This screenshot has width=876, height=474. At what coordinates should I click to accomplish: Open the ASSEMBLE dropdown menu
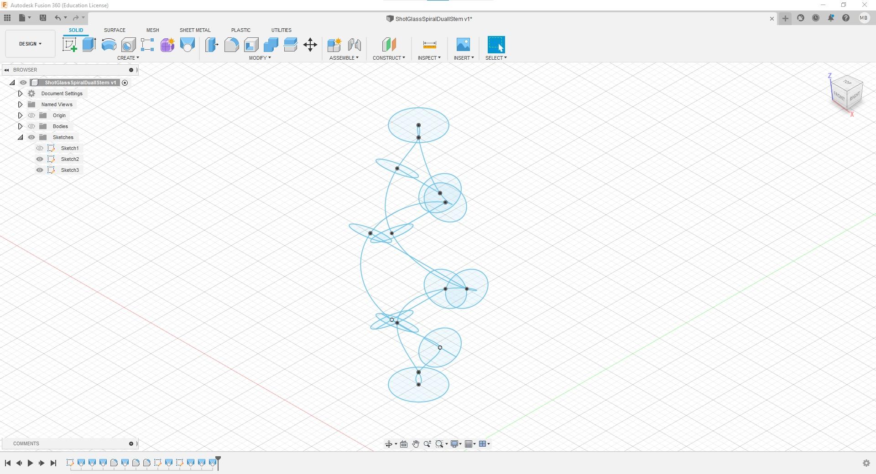click(344, 58)
